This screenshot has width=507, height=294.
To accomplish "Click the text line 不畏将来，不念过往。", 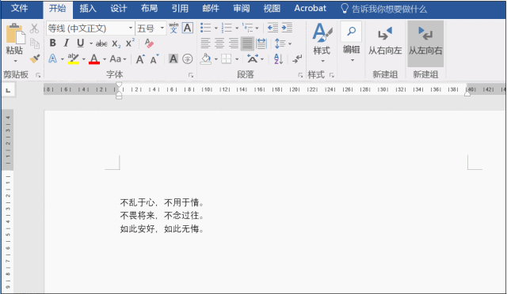I will [x=162, y=216].
